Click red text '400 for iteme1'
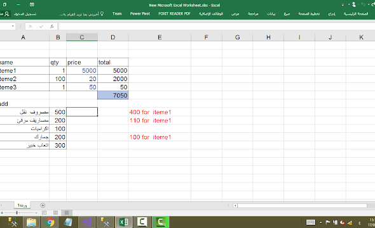The width and height of the screenshot is (375, 228). pyautogui.click(x=150, y=112)
